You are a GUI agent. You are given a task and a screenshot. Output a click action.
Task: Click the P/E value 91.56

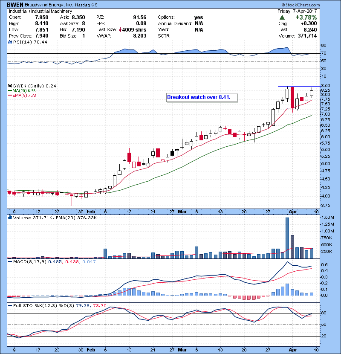(140, 17)
